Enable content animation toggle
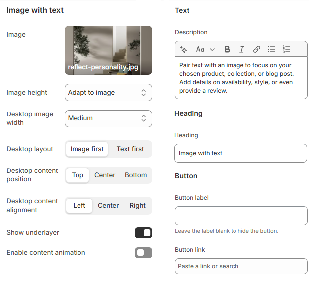313x281 pixels. tap(143, 253)
